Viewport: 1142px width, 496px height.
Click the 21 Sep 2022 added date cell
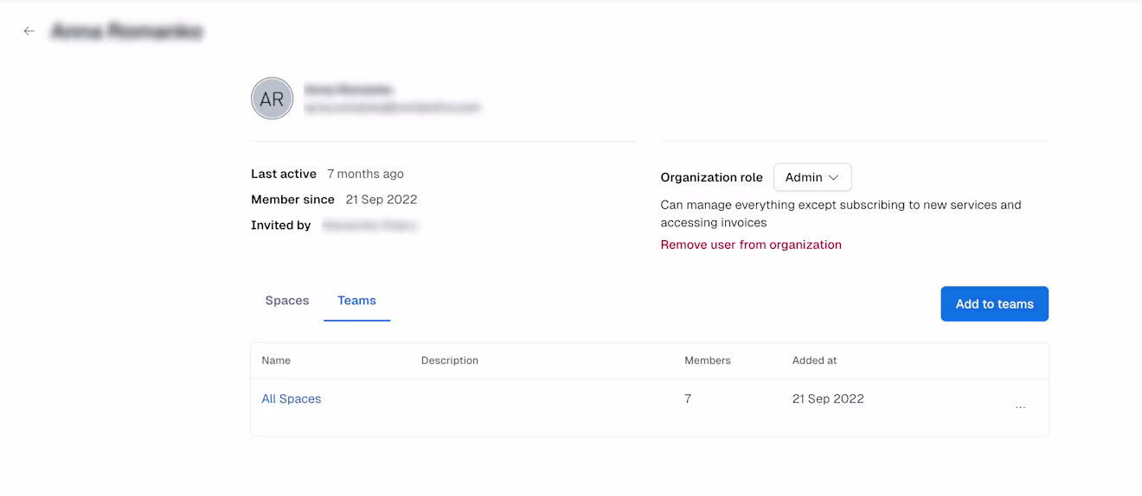(x=828, y=398)
